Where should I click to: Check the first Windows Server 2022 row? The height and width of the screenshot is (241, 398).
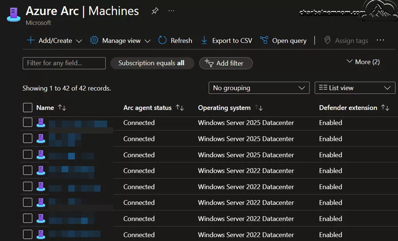(27, 170)
